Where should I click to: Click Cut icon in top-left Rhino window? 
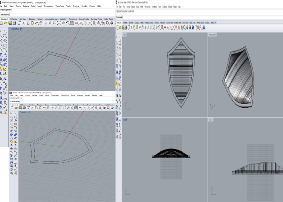23,23
